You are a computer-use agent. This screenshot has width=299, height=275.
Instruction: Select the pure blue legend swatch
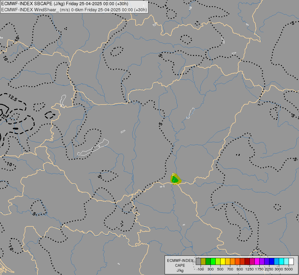point(272,262)
